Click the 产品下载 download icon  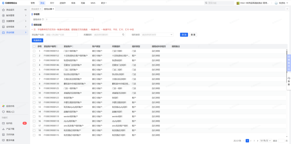[x=3, y=129]
